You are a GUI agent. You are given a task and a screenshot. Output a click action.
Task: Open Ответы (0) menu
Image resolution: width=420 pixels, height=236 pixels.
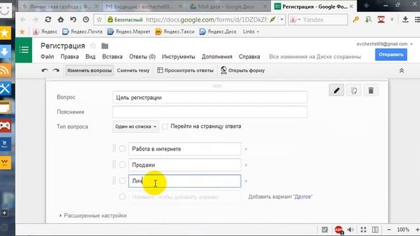[142, 57]
